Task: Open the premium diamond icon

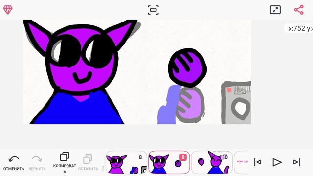Action: click(x=8, y=10)
